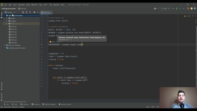Click the Collapse All icon in the Project panel
This screenshot has width=197, height=111.
click(30, 12)
